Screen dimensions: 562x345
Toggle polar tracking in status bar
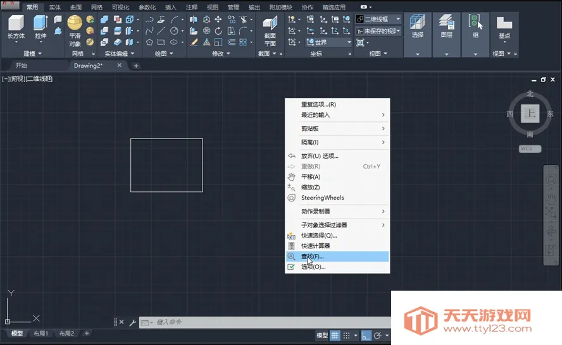pos(377,336)
